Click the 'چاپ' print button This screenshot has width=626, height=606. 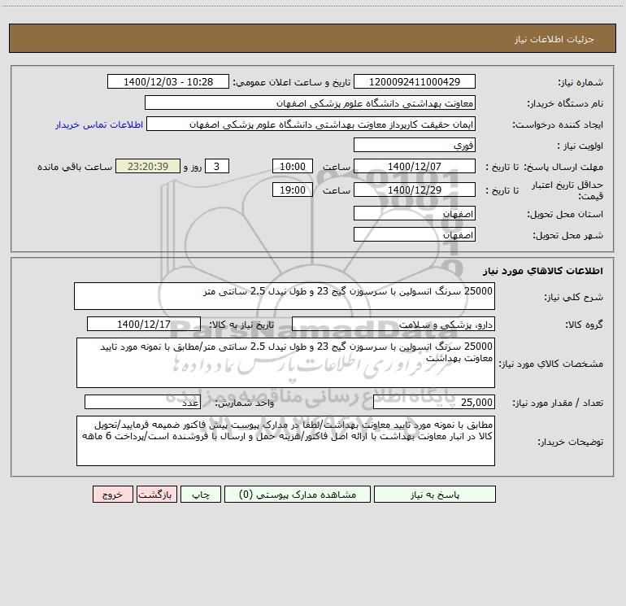point(201,495)
